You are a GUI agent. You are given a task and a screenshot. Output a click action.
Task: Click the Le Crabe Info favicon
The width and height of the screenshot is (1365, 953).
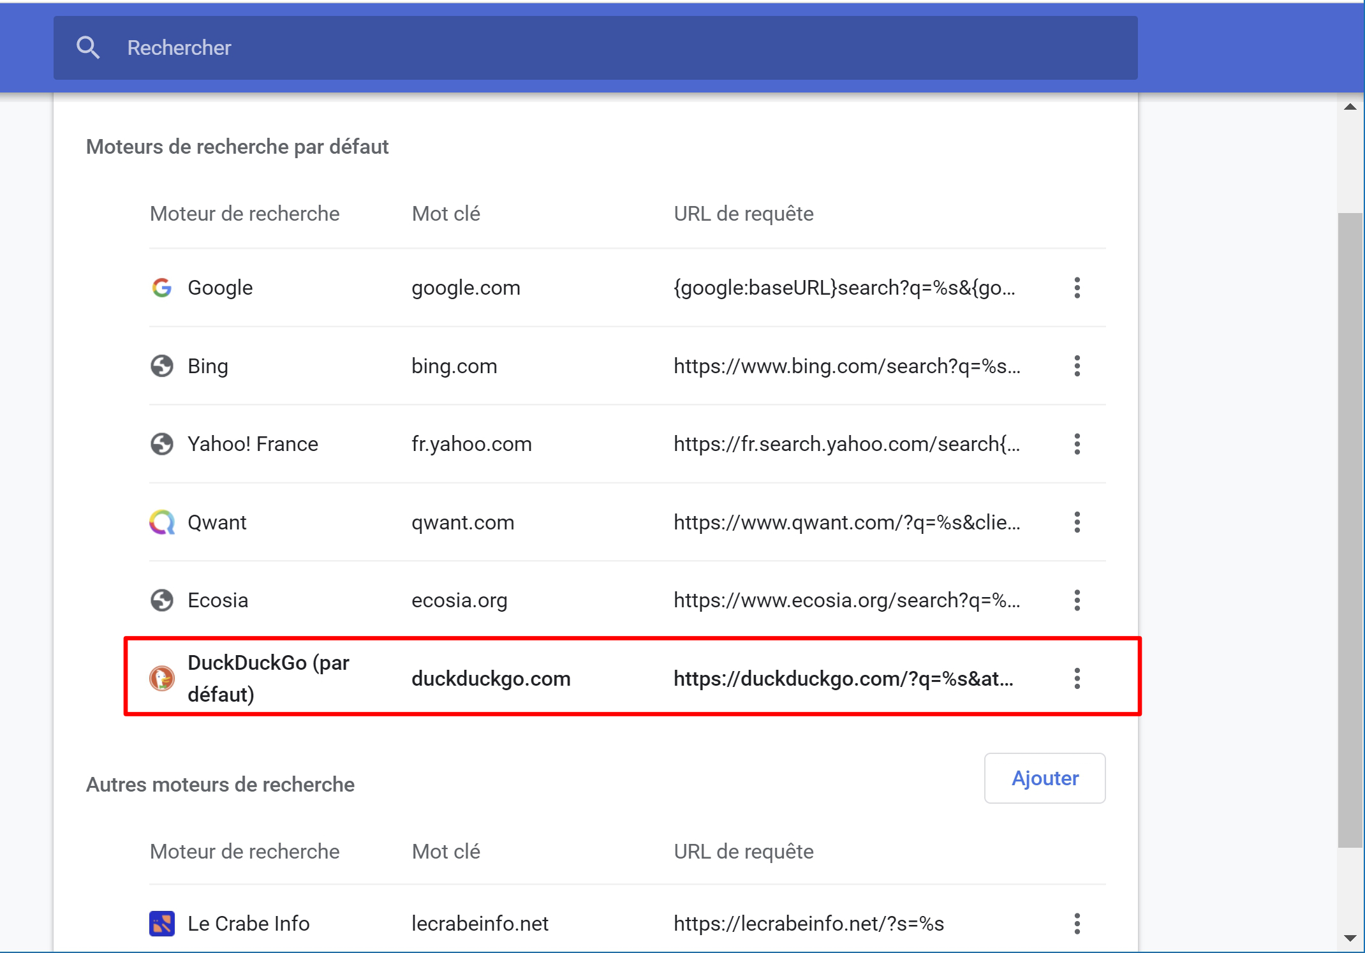pos(162,924)
